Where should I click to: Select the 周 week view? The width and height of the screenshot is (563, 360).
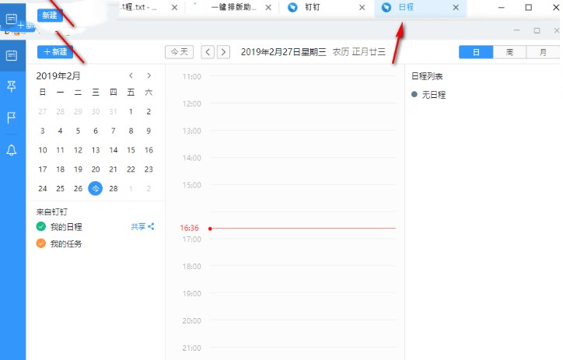point(509,52)
